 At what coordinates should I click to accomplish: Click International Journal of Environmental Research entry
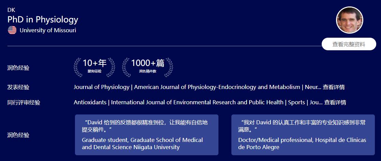198,102
